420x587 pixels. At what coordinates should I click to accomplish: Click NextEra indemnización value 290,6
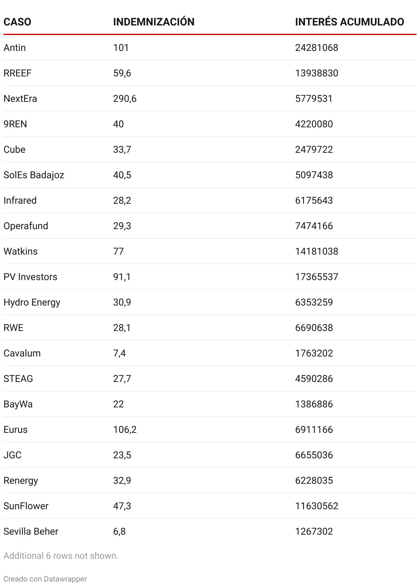click(125, 99)
